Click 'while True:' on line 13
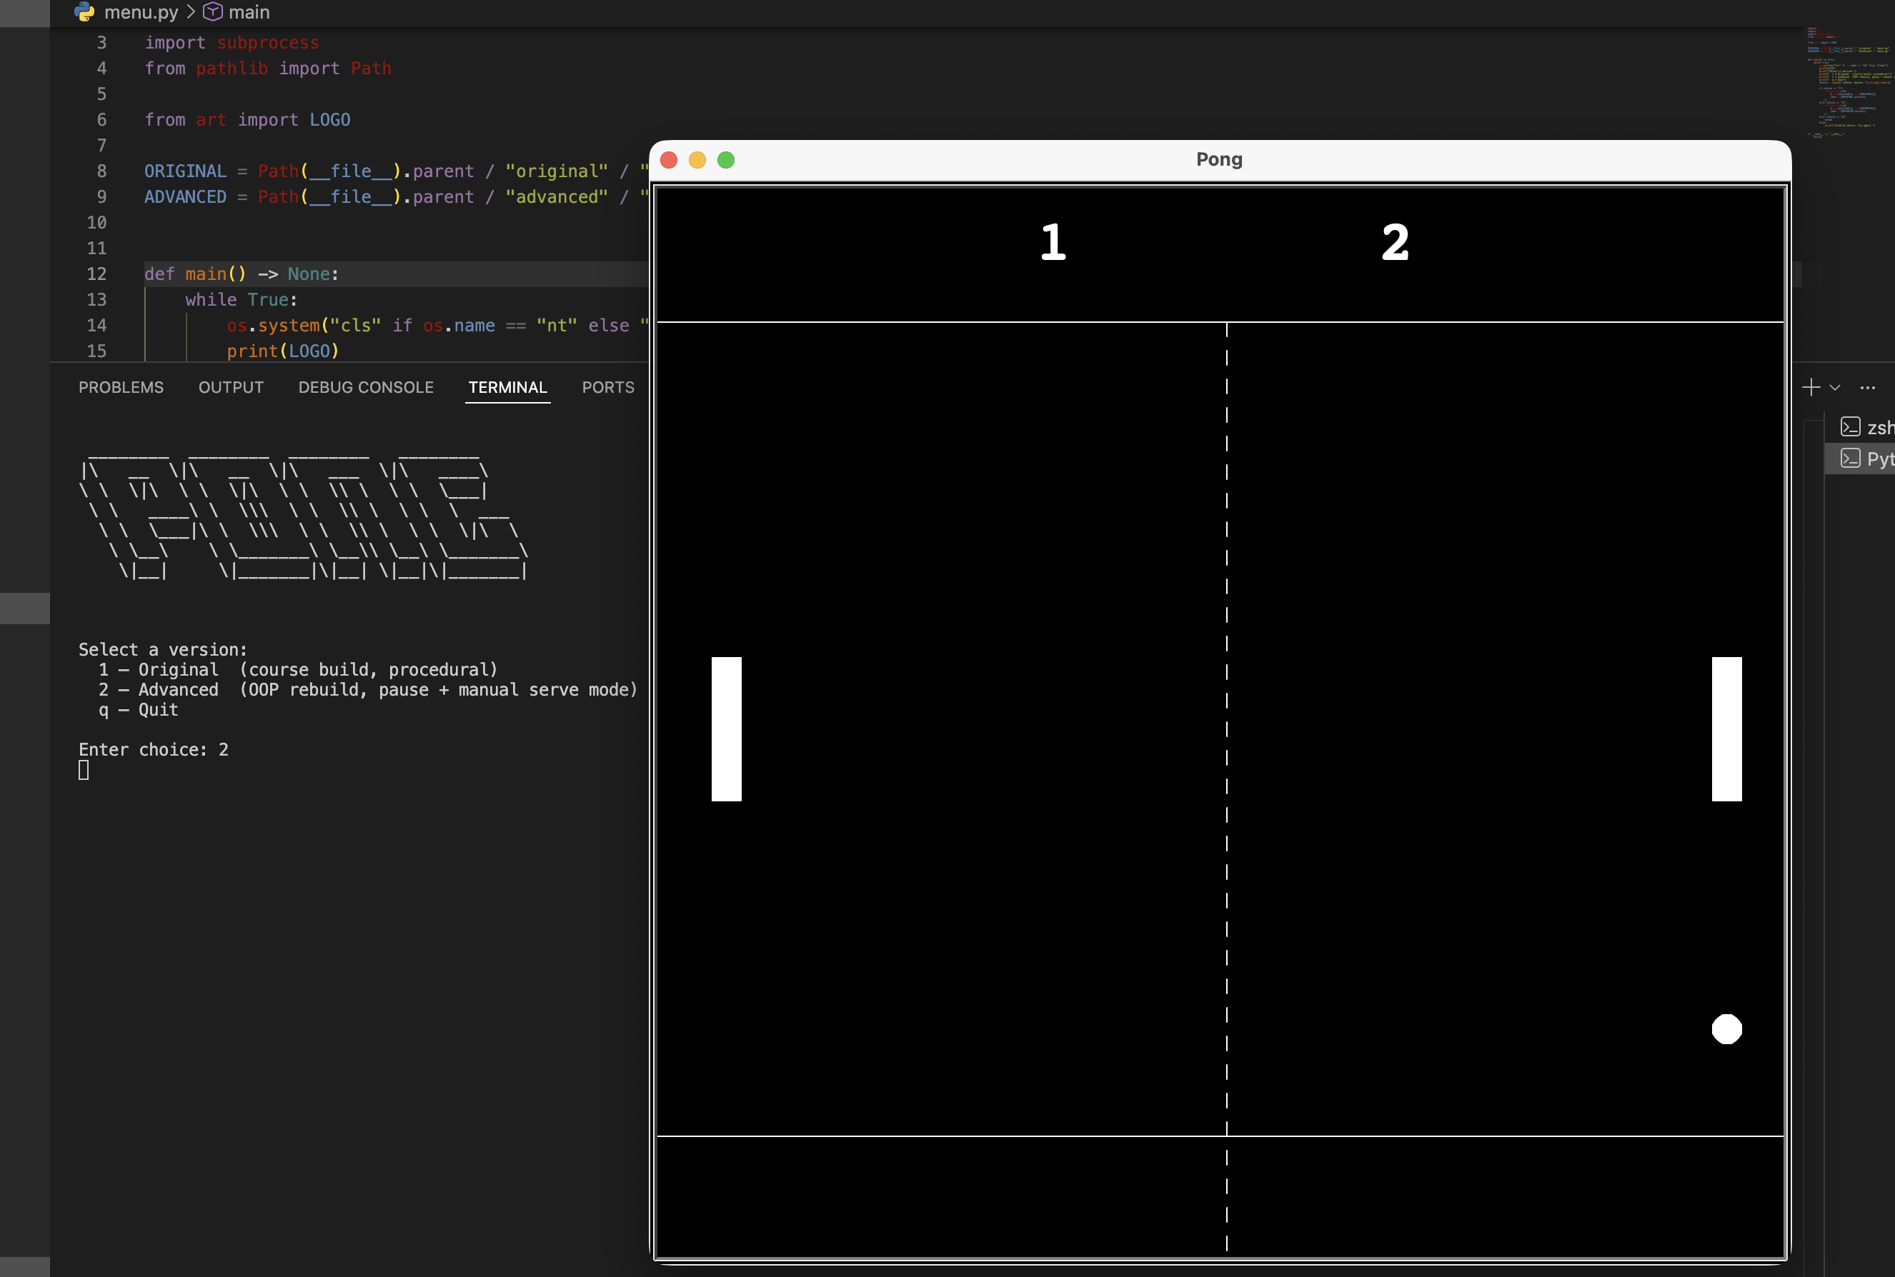The width and height of the screenshot is (1895, 1277). click(x=241, y=300)
